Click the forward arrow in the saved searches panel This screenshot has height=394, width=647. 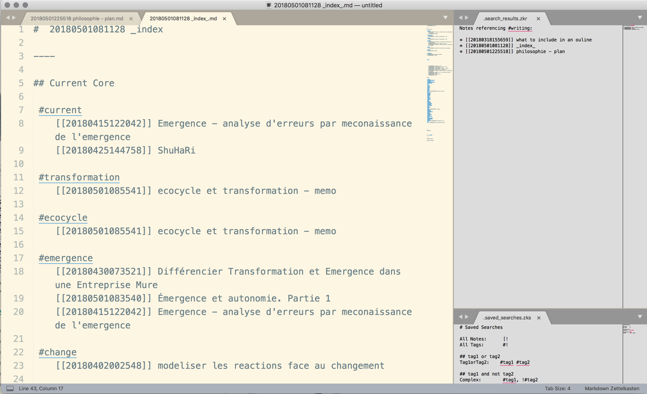point(467,317)
